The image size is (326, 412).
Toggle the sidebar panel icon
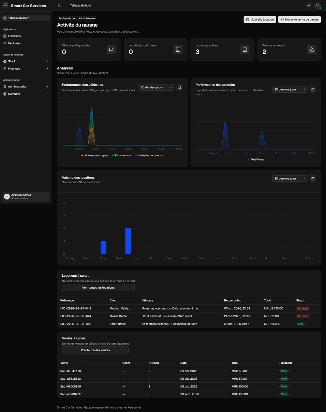tap(60, 6)
